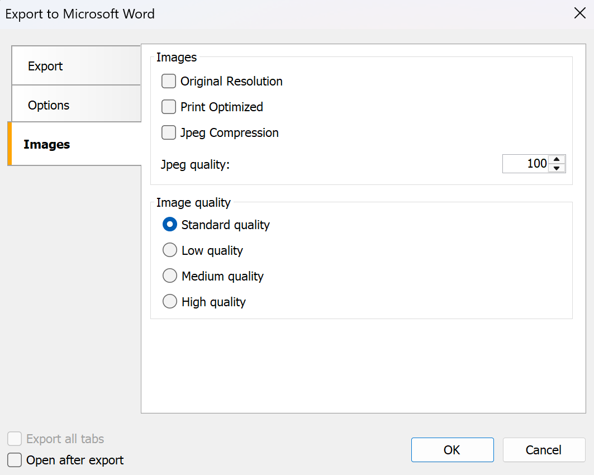Enable the Original Resolution checkbox

(x=169, y=82)
